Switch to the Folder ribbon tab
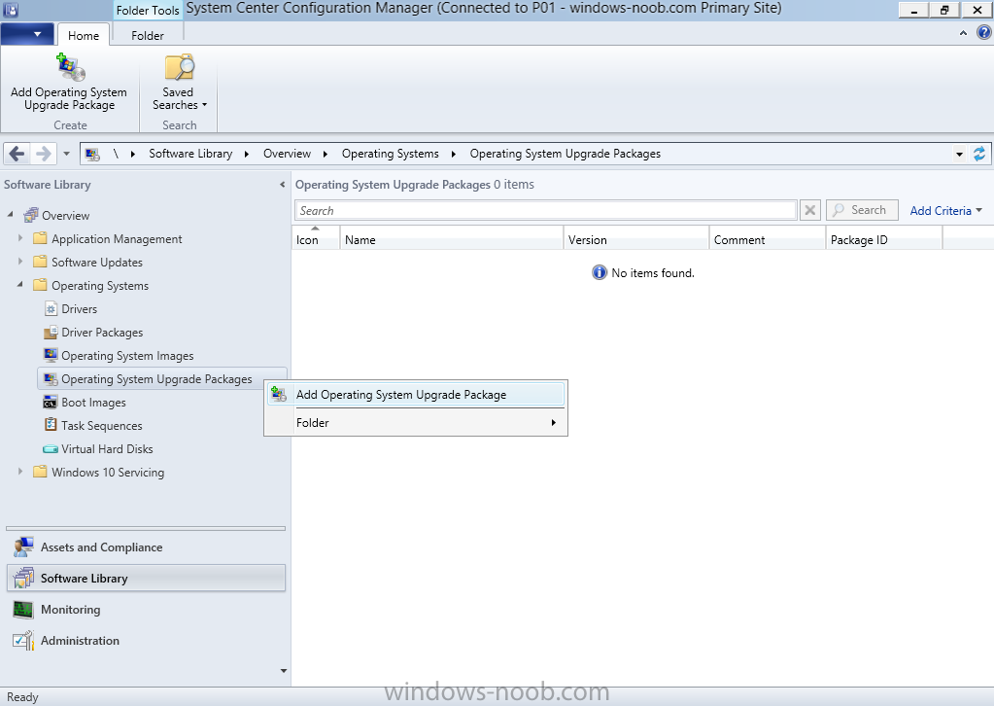 click(x=148, y=36)
